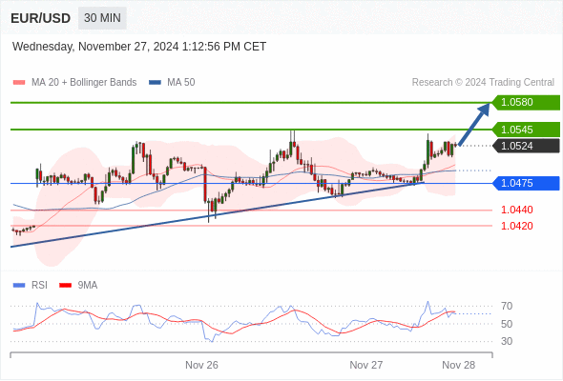Click the 1.0475 pivot price tag

526,183
